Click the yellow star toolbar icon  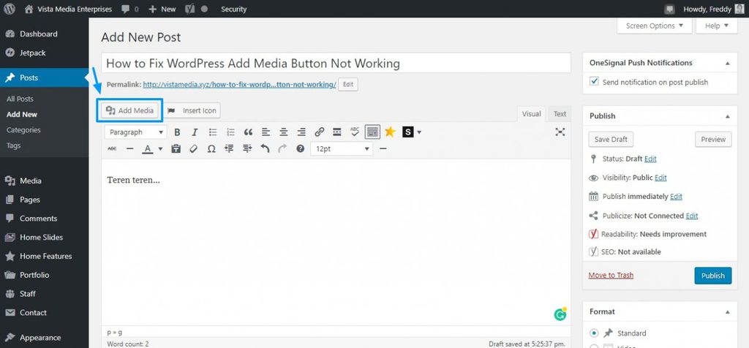(390, 132)
